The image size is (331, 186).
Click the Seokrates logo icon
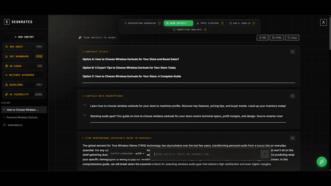click(x=6, y=22)
